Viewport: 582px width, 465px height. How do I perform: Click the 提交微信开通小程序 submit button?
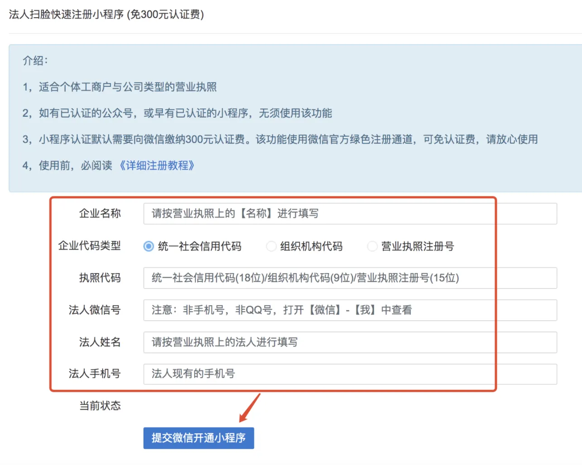(198, 438)
